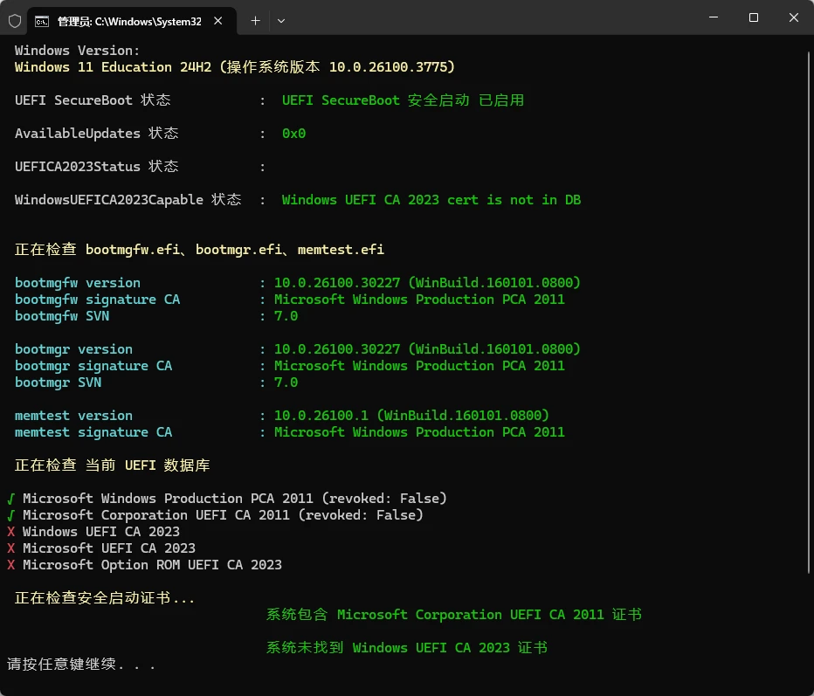Click the 'UEFI SecureBoot 状态' label
The width and height of the screenshot is (814, 696).
93,100
